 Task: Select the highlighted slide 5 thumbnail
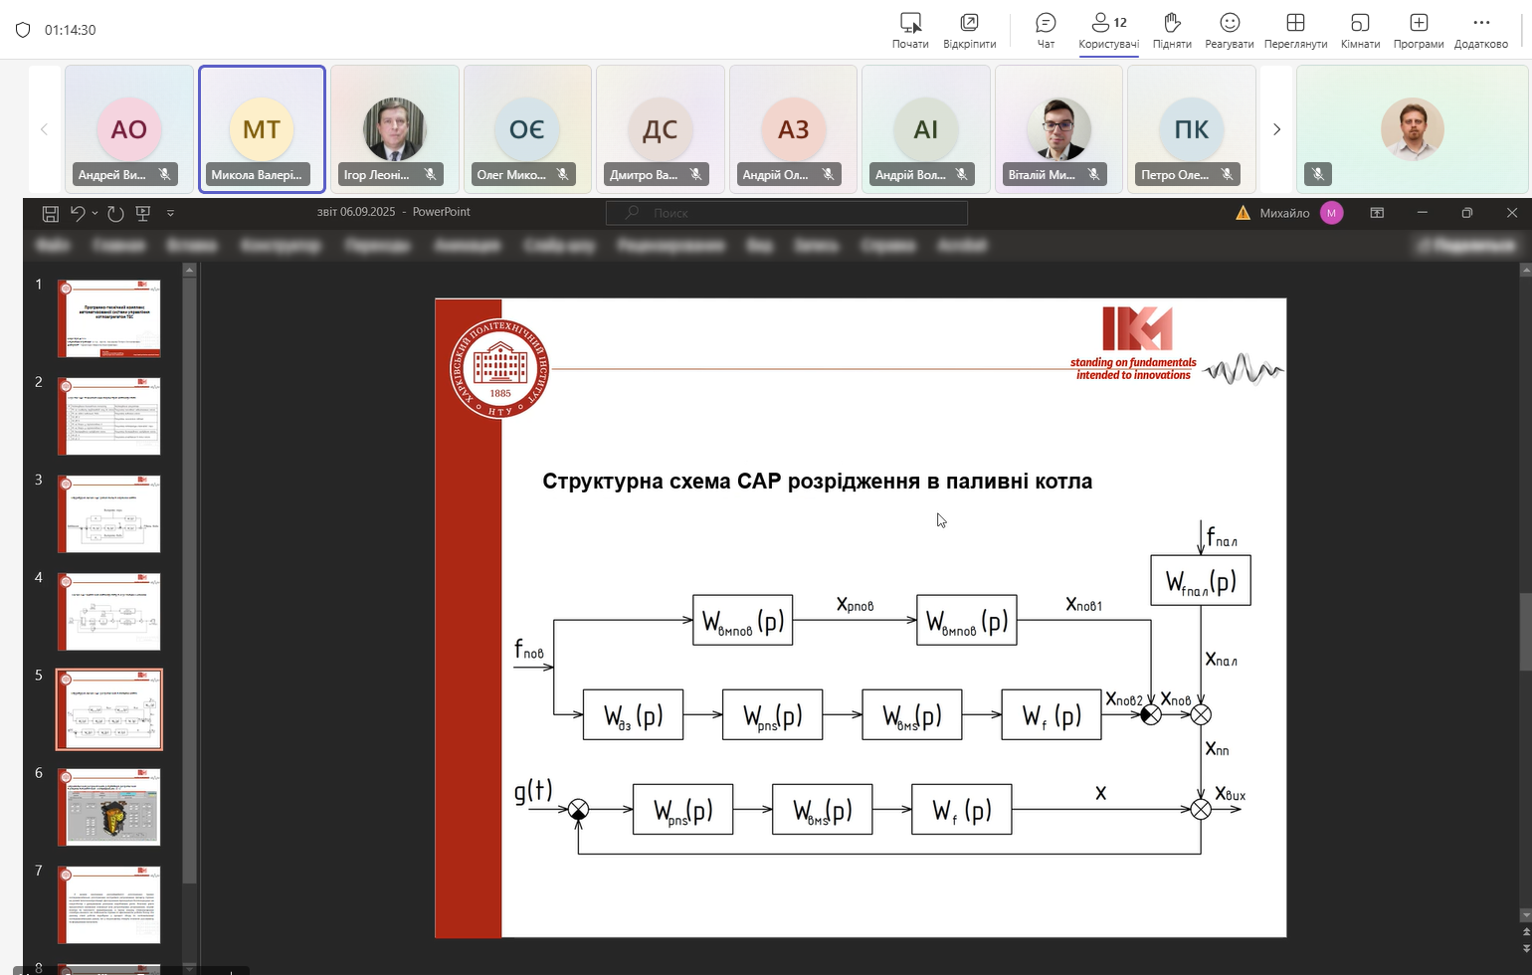pyautogui.click(x=109, y=709)
